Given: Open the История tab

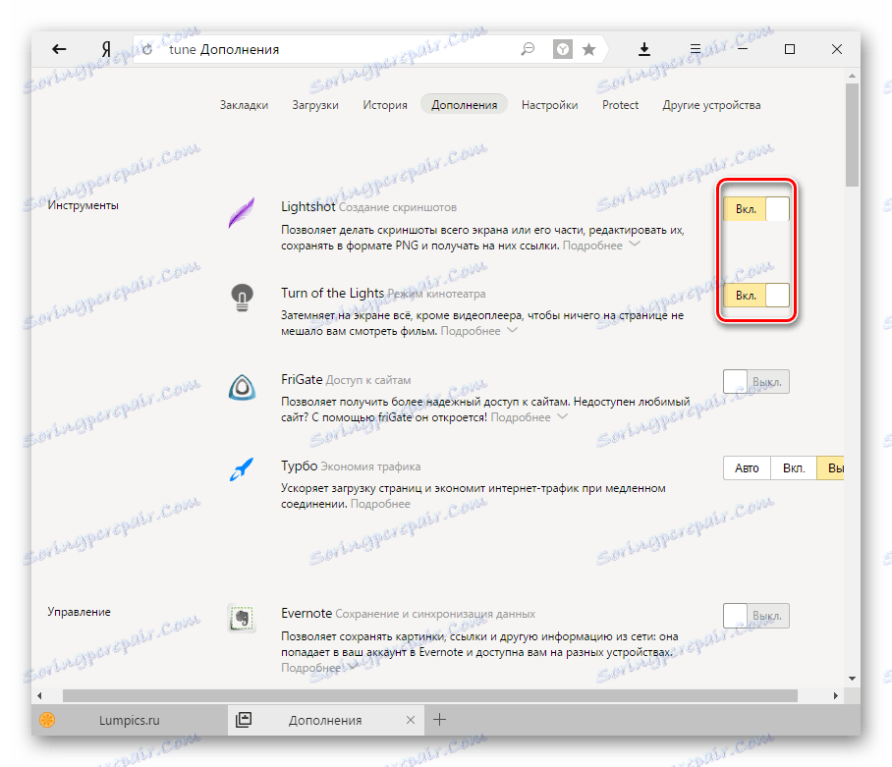Looking at the screenshot, I should tap(384, 104).
